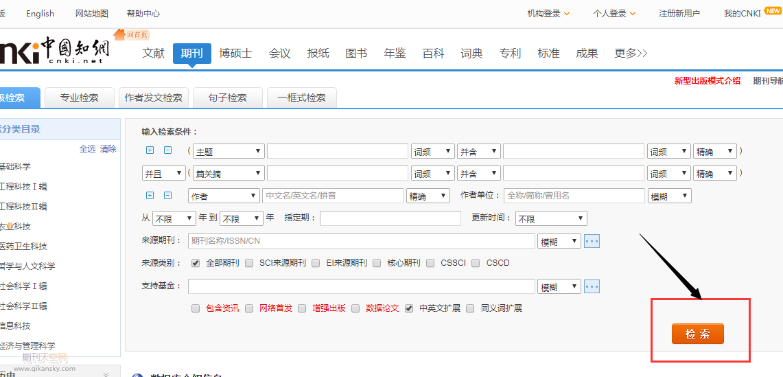Enable the 核心期刊 checkbox

377,263
